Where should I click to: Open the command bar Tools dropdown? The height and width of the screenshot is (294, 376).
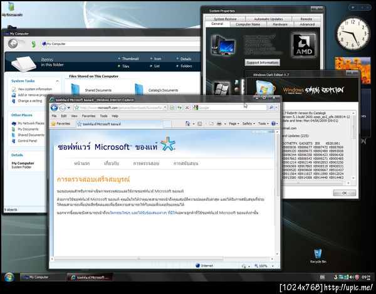[x=263, y=123]
